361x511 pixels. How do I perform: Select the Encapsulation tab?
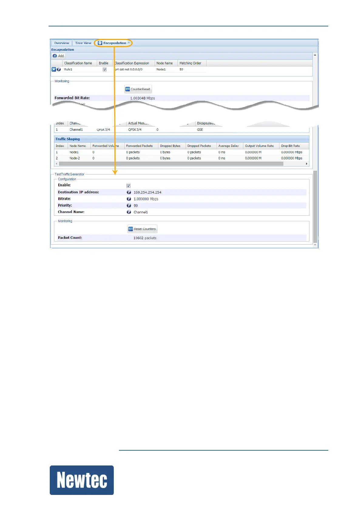tap(113, 43)
